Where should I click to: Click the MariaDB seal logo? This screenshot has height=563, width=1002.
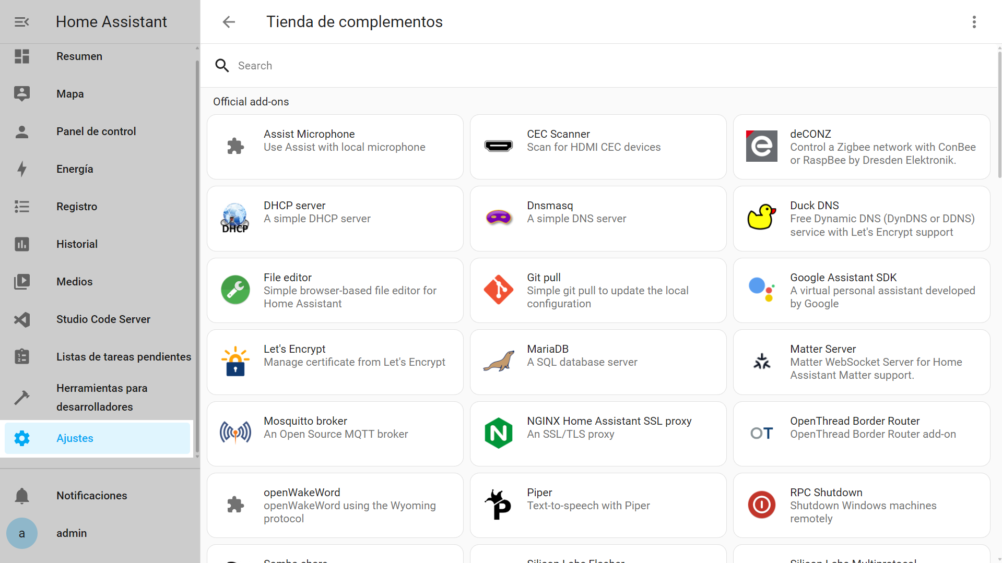coord(499,361)
